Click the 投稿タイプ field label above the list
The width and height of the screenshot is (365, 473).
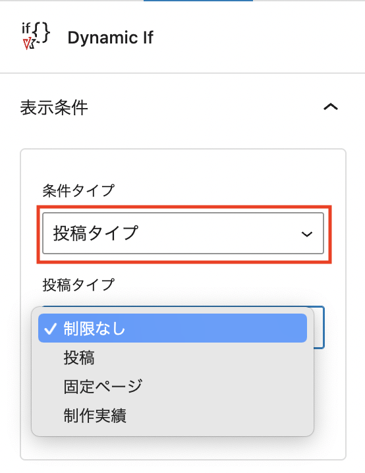(x=78, y=285)
